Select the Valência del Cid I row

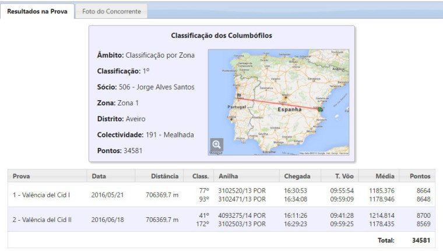click(x=41, y=195)
